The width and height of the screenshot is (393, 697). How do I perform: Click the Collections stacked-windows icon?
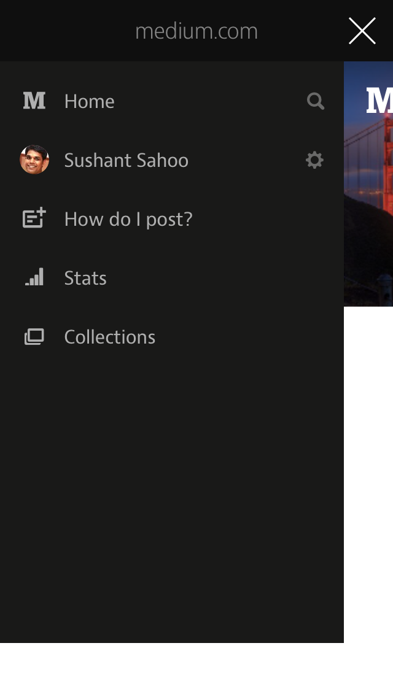pyautogui.click(x=34, y=336)
